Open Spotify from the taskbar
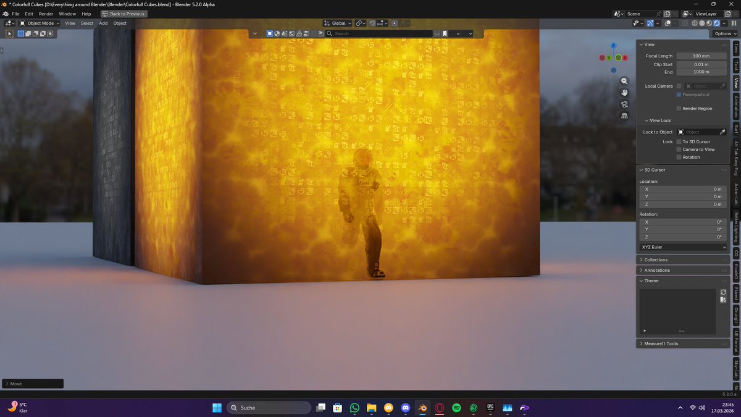This screenshot has width=741, height=417. click(456, 408)
